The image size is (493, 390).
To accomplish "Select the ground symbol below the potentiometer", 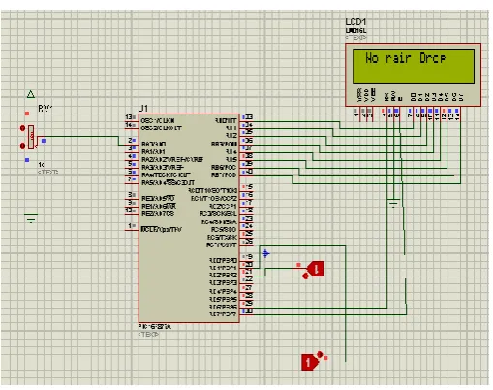I will coord(31,218).
